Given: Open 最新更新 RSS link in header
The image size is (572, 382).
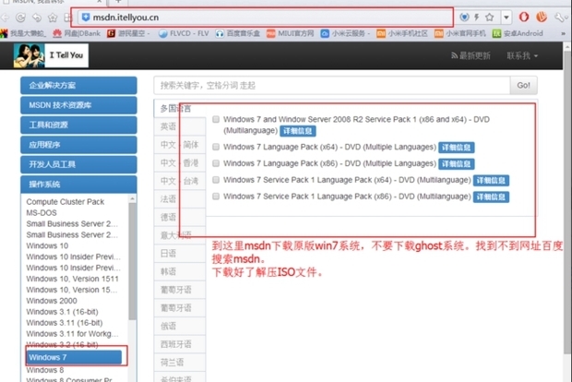Looking at the screenshot, I should point(471,55).
